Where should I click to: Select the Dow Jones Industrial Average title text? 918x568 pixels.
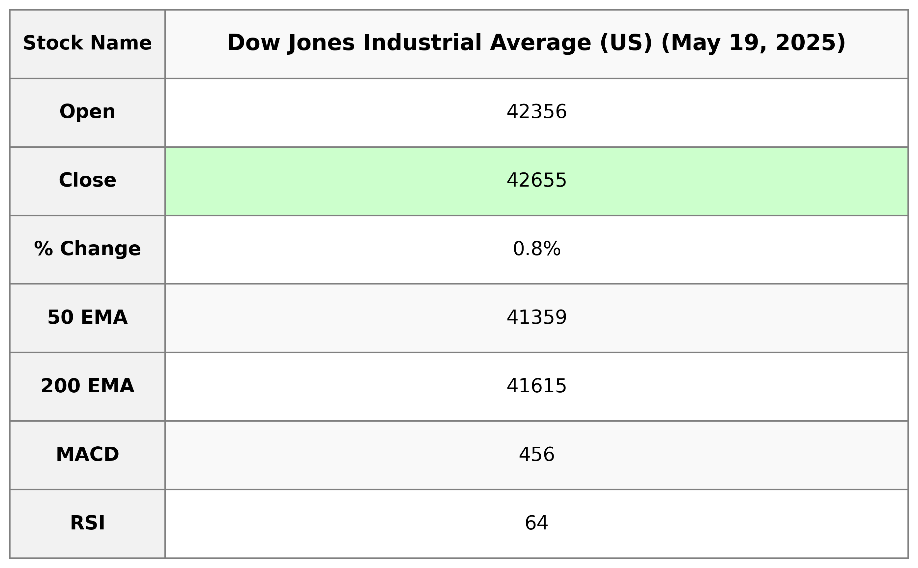tap(409, 43)
